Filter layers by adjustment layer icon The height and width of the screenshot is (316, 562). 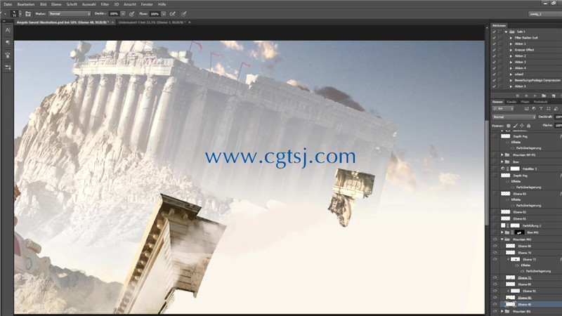click(534, 109)
